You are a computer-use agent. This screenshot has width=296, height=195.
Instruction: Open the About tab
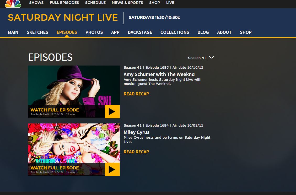(224, 32)
